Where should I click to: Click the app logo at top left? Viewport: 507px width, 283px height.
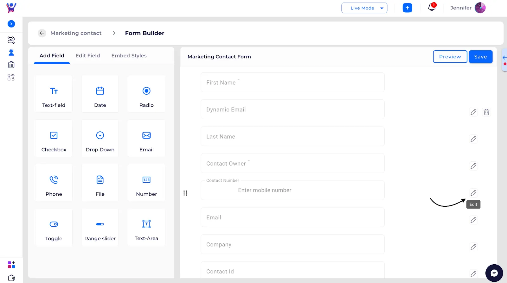pyautogui.click(x=11, y=8)
